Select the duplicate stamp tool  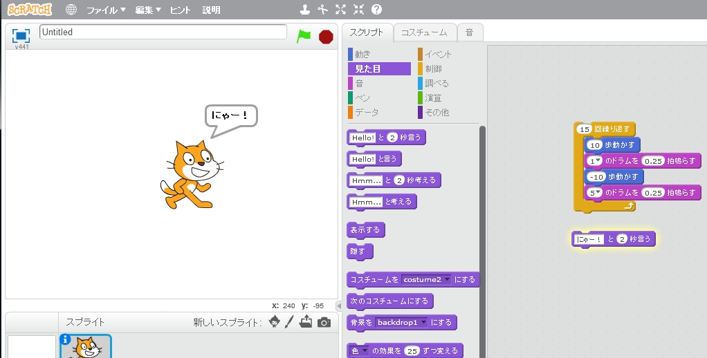(x=305, y=10)
